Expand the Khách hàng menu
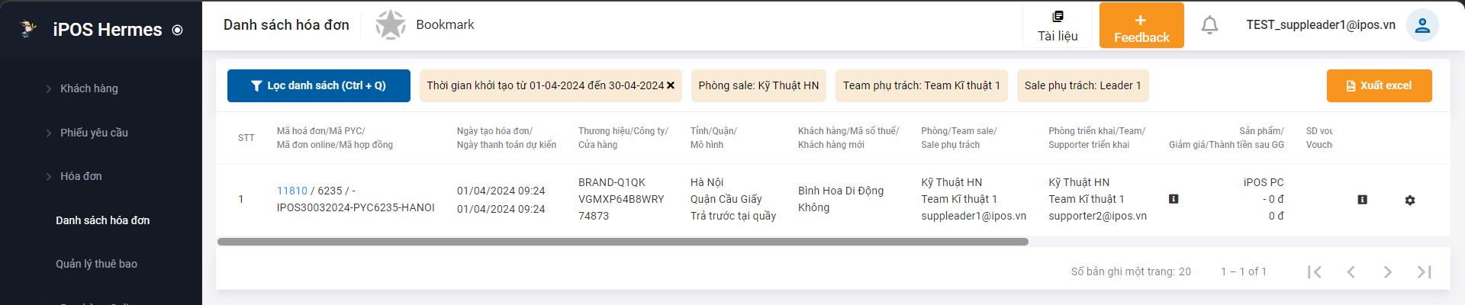Viewport: 1465px width, 305px height. click(89, 88)
